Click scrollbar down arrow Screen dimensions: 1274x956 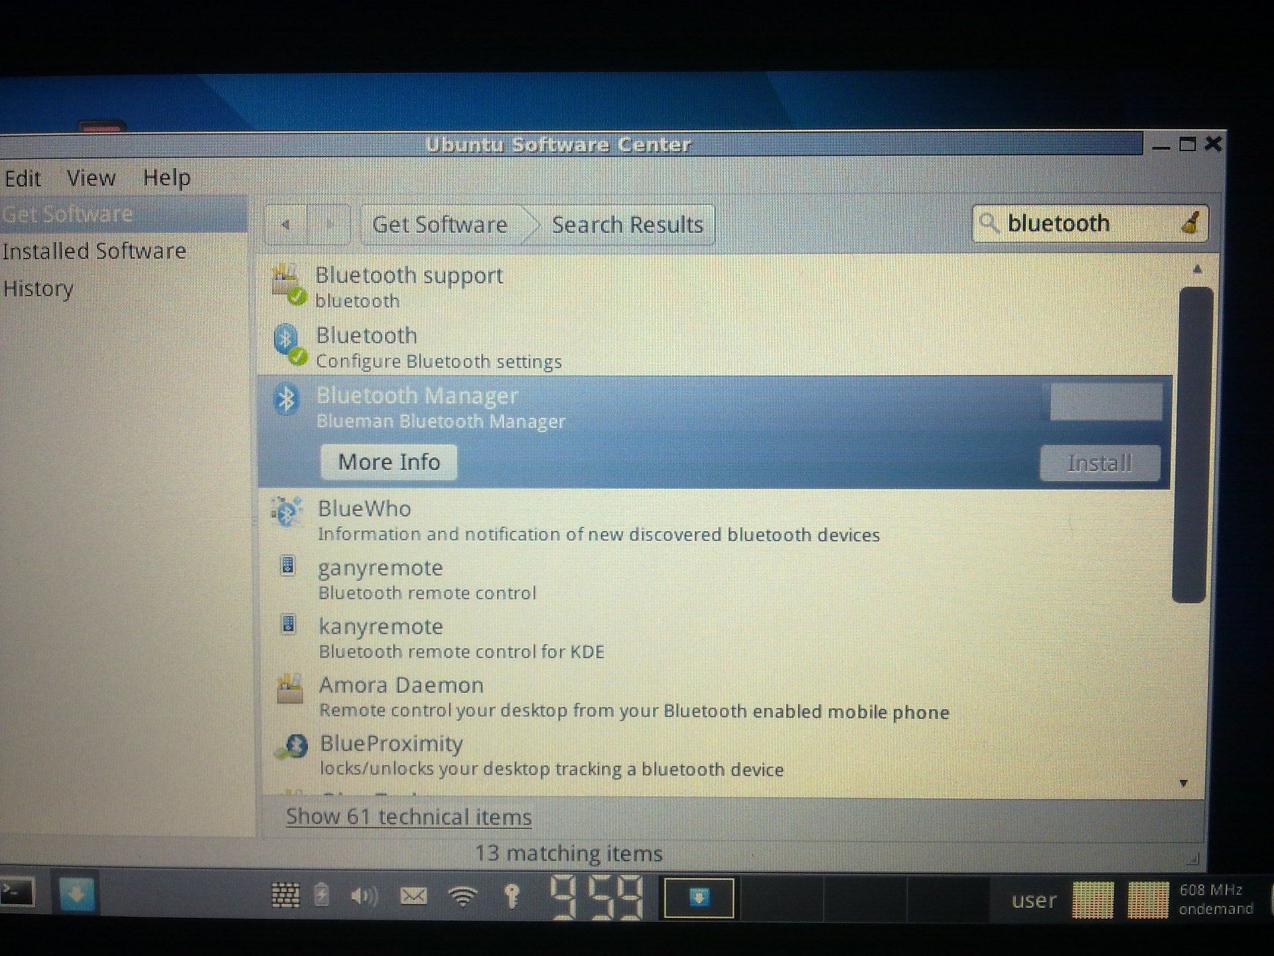click(1184, 783)
